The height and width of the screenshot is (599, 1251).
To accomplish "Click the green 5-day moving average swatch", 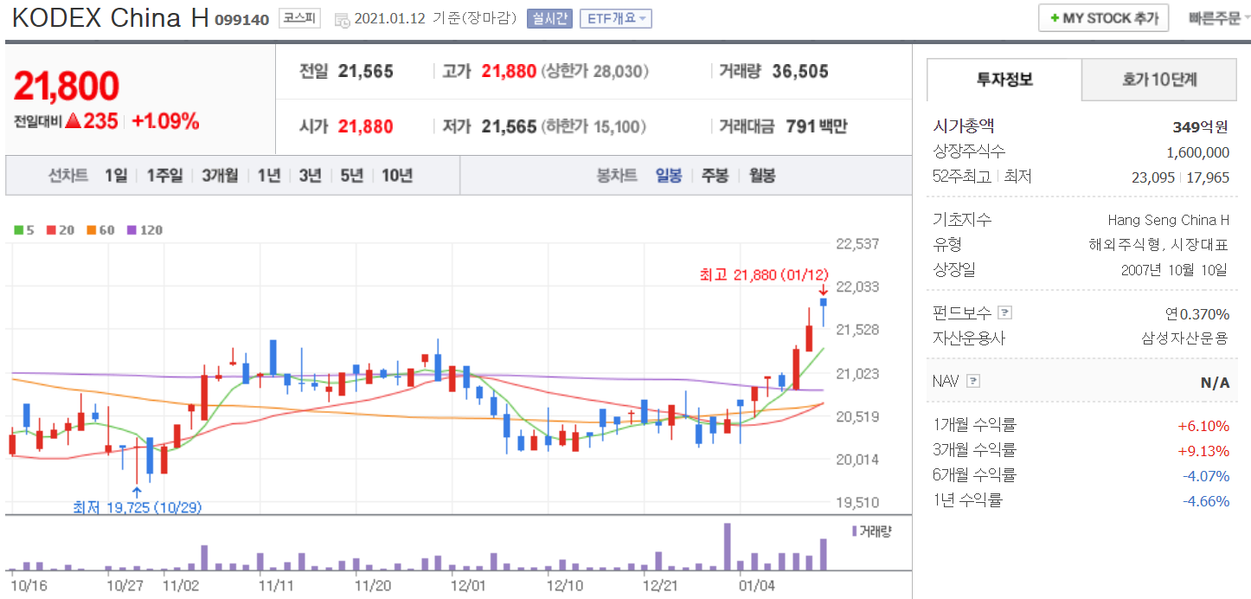I will tap(19, 230).
